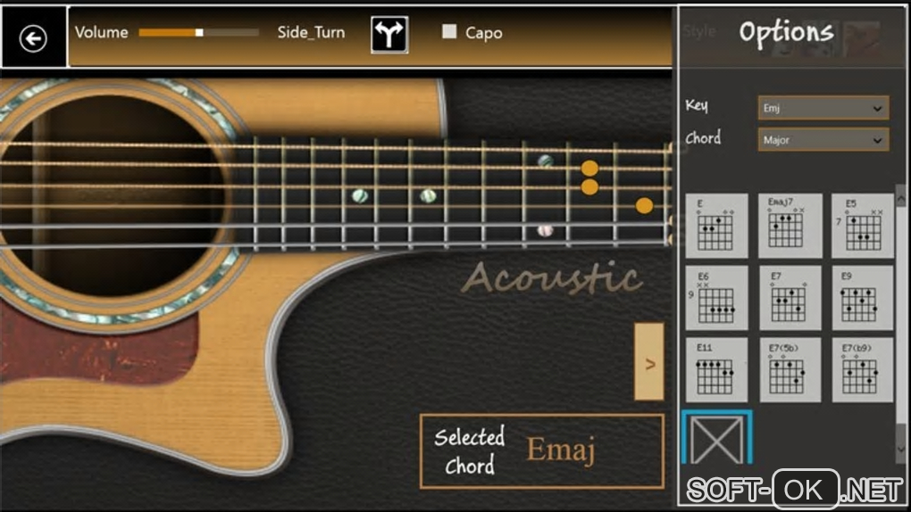Select the E7 chord diagram

click(x=790, y=298)
